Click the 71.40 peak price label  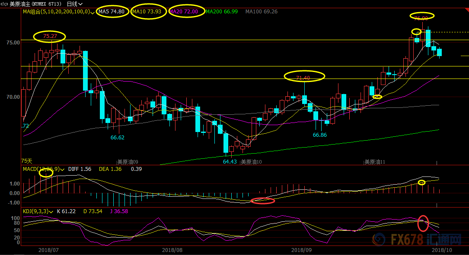303,78
